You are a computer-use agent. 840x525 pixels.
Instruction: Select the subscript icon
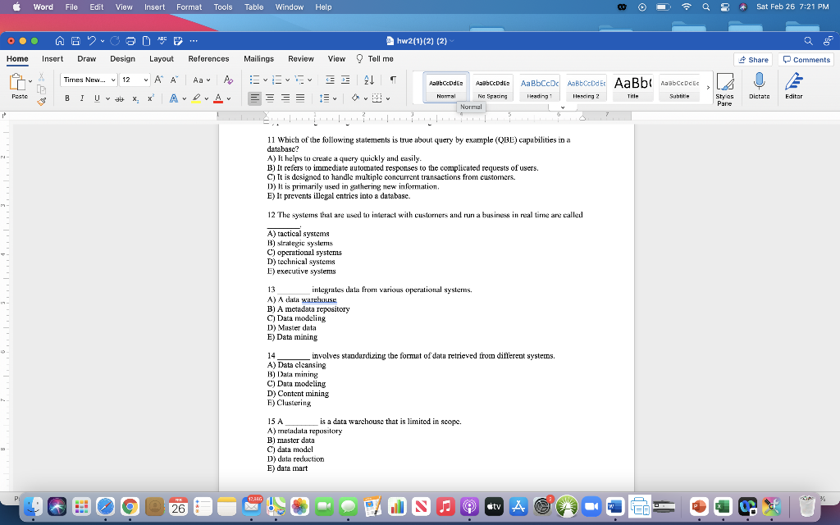pos(136,98)
